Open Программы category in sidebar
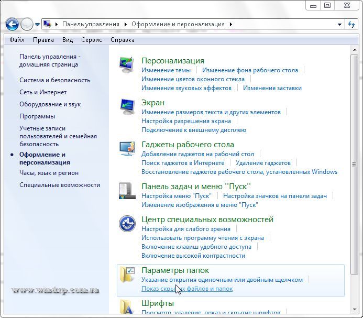The height and width of the screenshot is (318, 363). [x=37, y=116]
